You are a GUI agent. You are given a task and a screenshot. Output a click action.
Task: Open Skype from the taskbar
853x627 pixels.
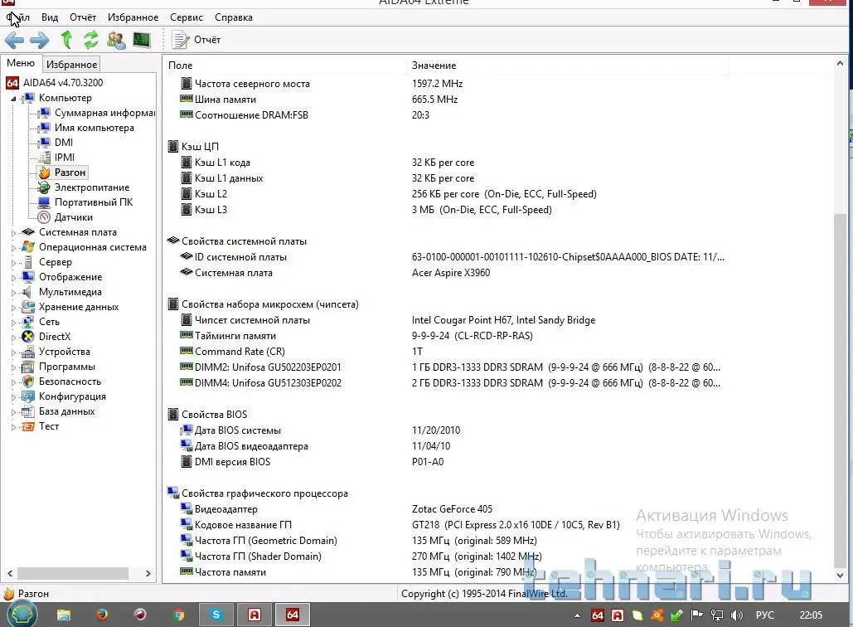click(216, 615)
